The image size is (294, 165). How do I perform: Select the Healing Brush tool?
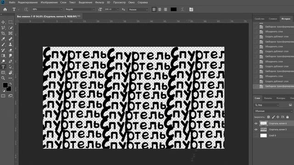(x=10, y=39)
